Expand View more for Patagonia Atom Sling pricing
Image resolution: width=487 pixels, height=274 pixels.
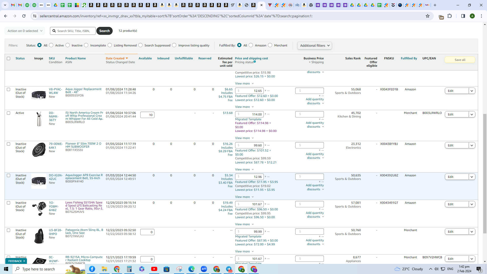click(244, 251)
